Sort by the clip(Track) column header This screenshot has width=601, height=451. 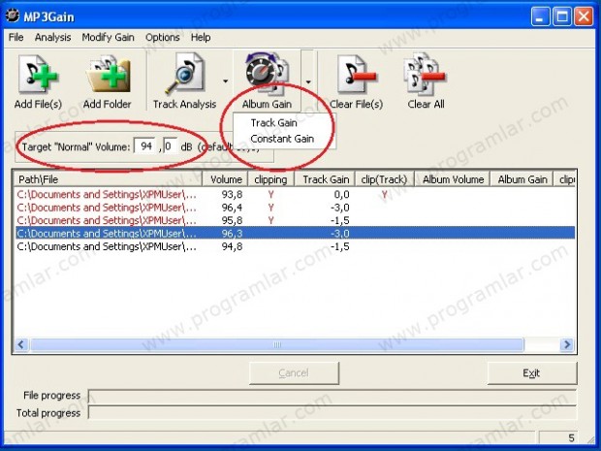pos(385,179)
